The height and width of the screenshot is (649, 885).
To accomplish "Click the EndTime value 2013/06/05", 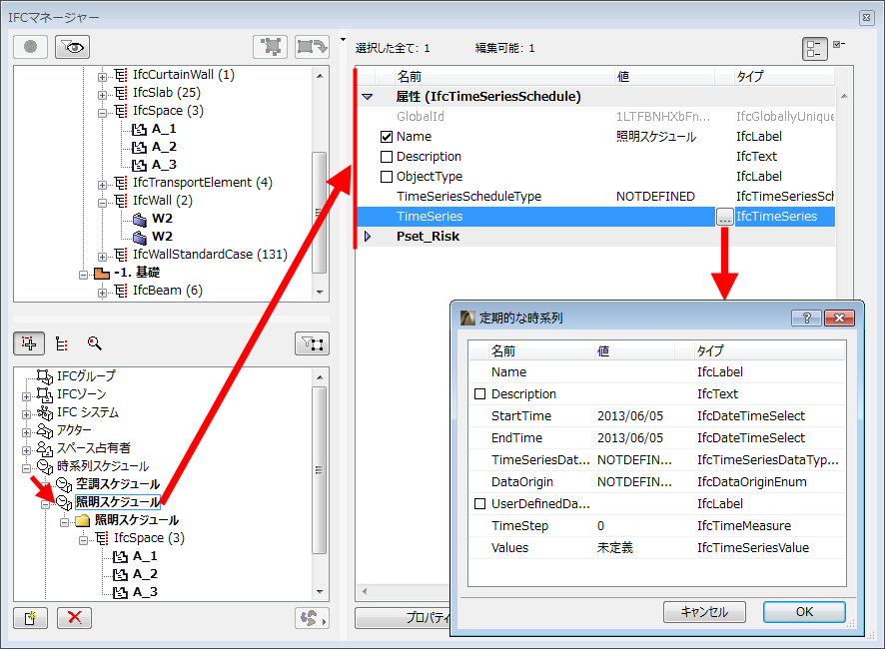I will coord(630,438).
